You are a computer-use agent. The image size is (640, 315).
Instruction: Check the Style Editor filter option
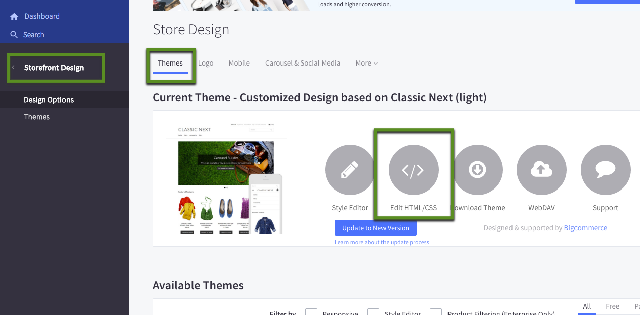point(373,312)
